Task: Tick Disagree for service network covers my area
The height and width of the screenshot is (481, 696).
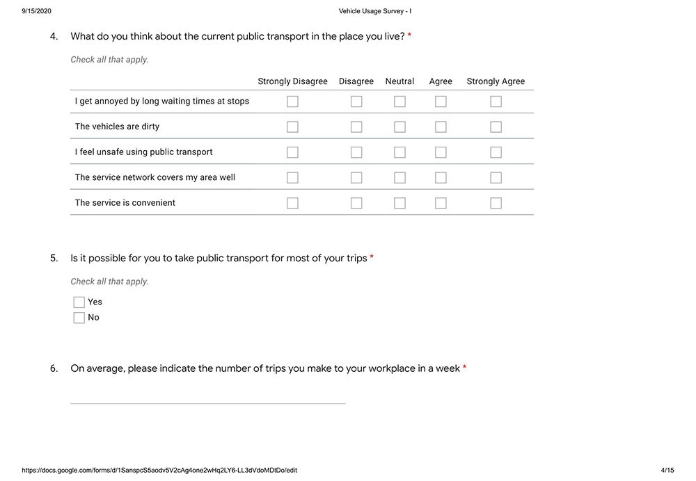Action: (x=356, y=177)
